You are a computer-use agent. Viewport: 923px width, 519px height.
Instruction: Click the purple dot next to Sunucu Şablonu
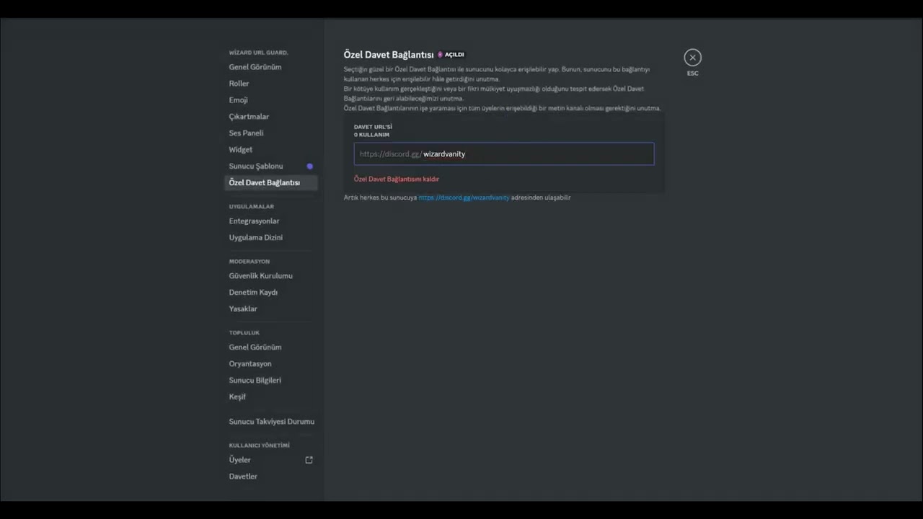[309, 167]
